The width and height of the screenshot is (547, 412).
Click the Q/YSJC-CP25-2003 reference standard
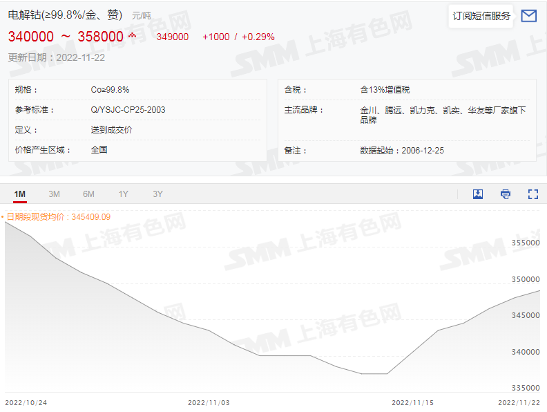128,109
